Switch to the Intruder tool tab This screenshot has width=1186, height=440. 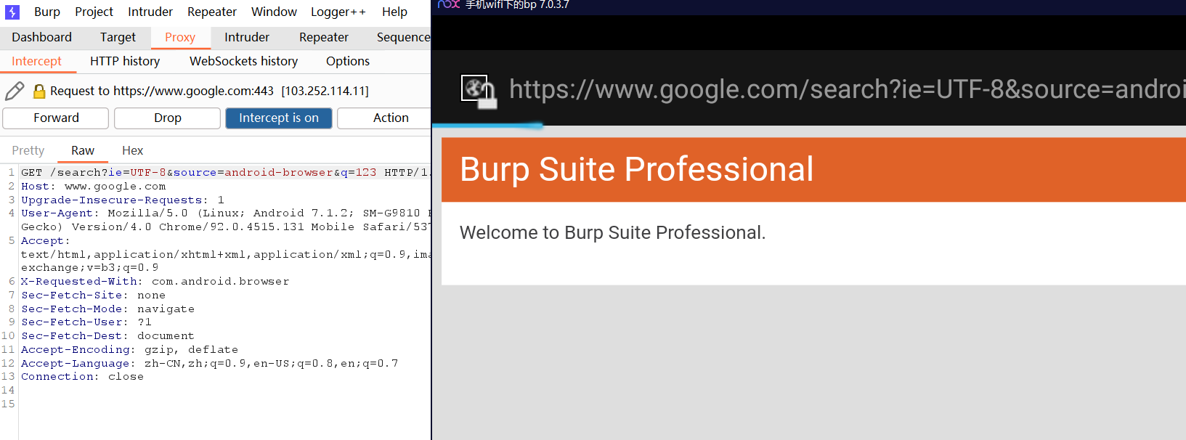(247, 38)
